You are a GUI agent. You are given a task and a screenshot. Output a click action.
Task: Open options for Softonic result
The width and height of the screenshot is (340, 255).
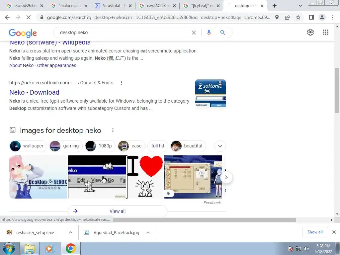122,83
